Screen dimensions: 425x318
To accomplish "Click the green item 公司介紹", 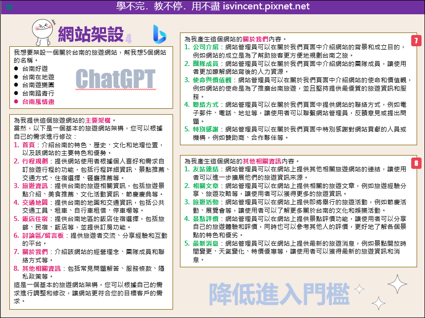I will point(206,47).
